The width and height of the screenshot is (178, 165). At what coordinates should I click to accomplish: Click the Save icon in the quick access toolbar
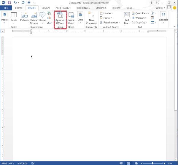coord(9,2)
